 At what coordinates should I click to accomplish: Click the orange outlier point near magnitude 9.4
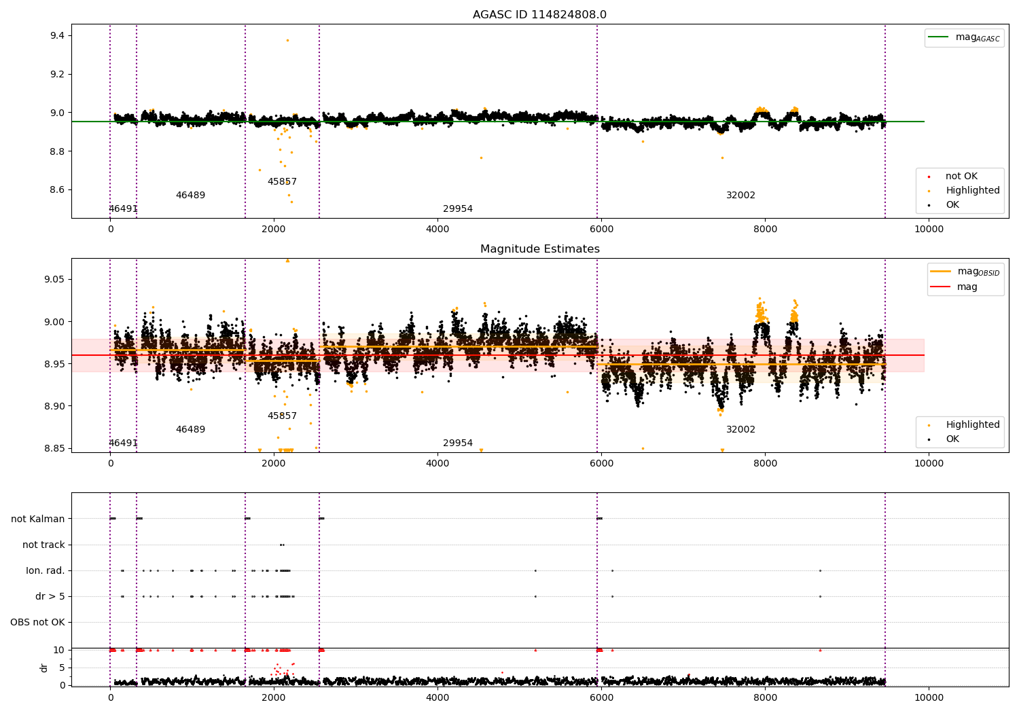tap(287, 40)
